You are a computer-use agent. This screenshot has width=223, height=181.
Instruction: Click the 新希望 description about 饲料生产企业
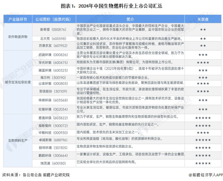[130, 29]
